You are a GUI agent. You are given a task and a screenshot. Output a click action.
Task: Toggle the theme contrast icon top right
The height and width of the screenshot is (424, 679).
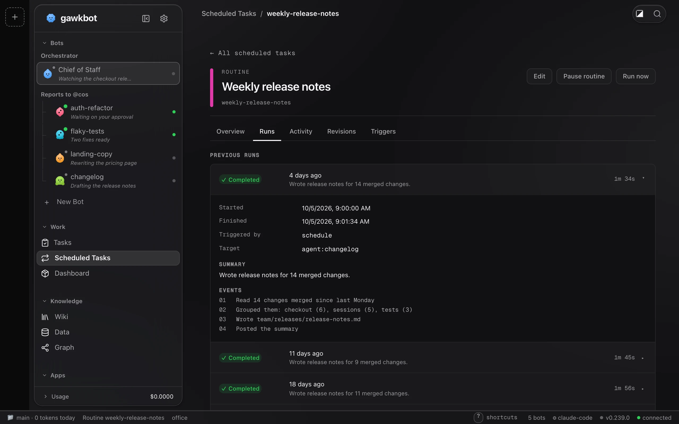(639, 14)
